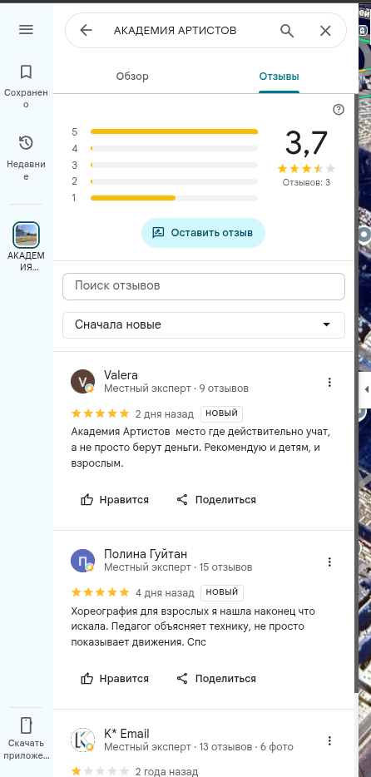This screenshot has height=777, width=371.
Task: Open the АКАДЕМИЯ place thumbnail in the sidebar
Action: 26,235
